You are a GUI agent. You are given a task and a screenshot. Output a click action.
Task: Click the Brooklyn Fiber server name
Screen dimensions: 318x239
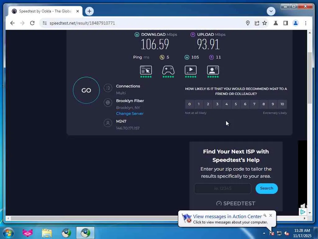130,101
